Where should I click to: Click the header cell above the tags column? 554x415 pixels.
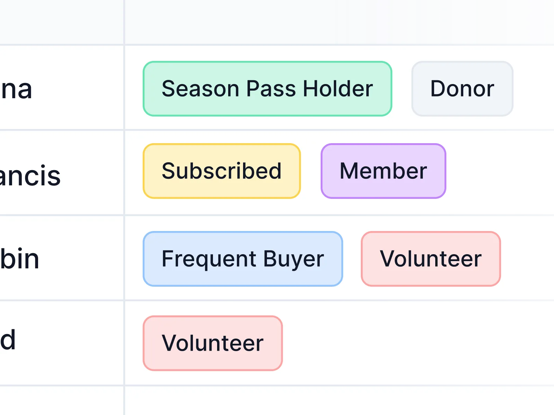[x=339, y=21]
